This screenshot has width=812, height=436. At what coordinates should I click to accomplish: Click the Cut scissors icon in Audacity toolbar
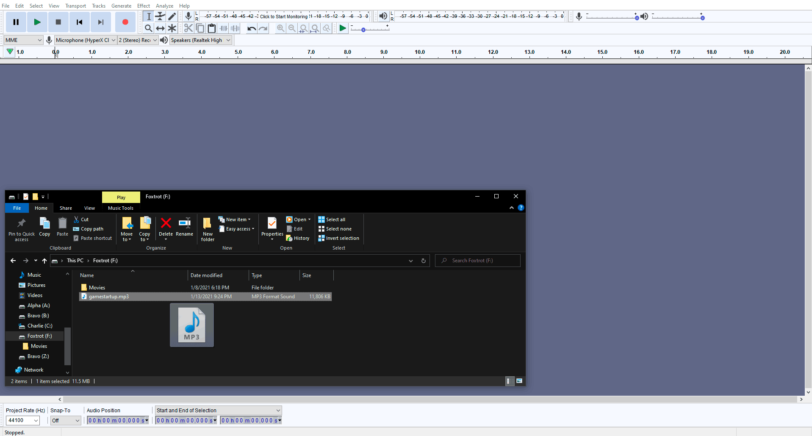tap(188, 28)
